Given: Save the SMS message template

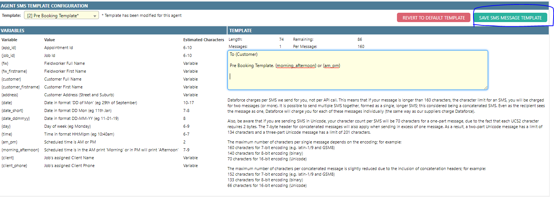Looking at the screenshot, I should 510,18.
